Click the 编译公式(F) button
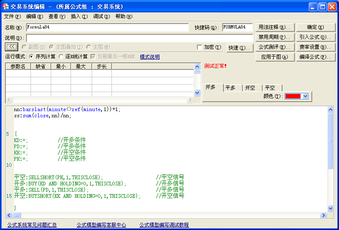The width and height of the screenshot is (339, 230). (x=315, y=57)
